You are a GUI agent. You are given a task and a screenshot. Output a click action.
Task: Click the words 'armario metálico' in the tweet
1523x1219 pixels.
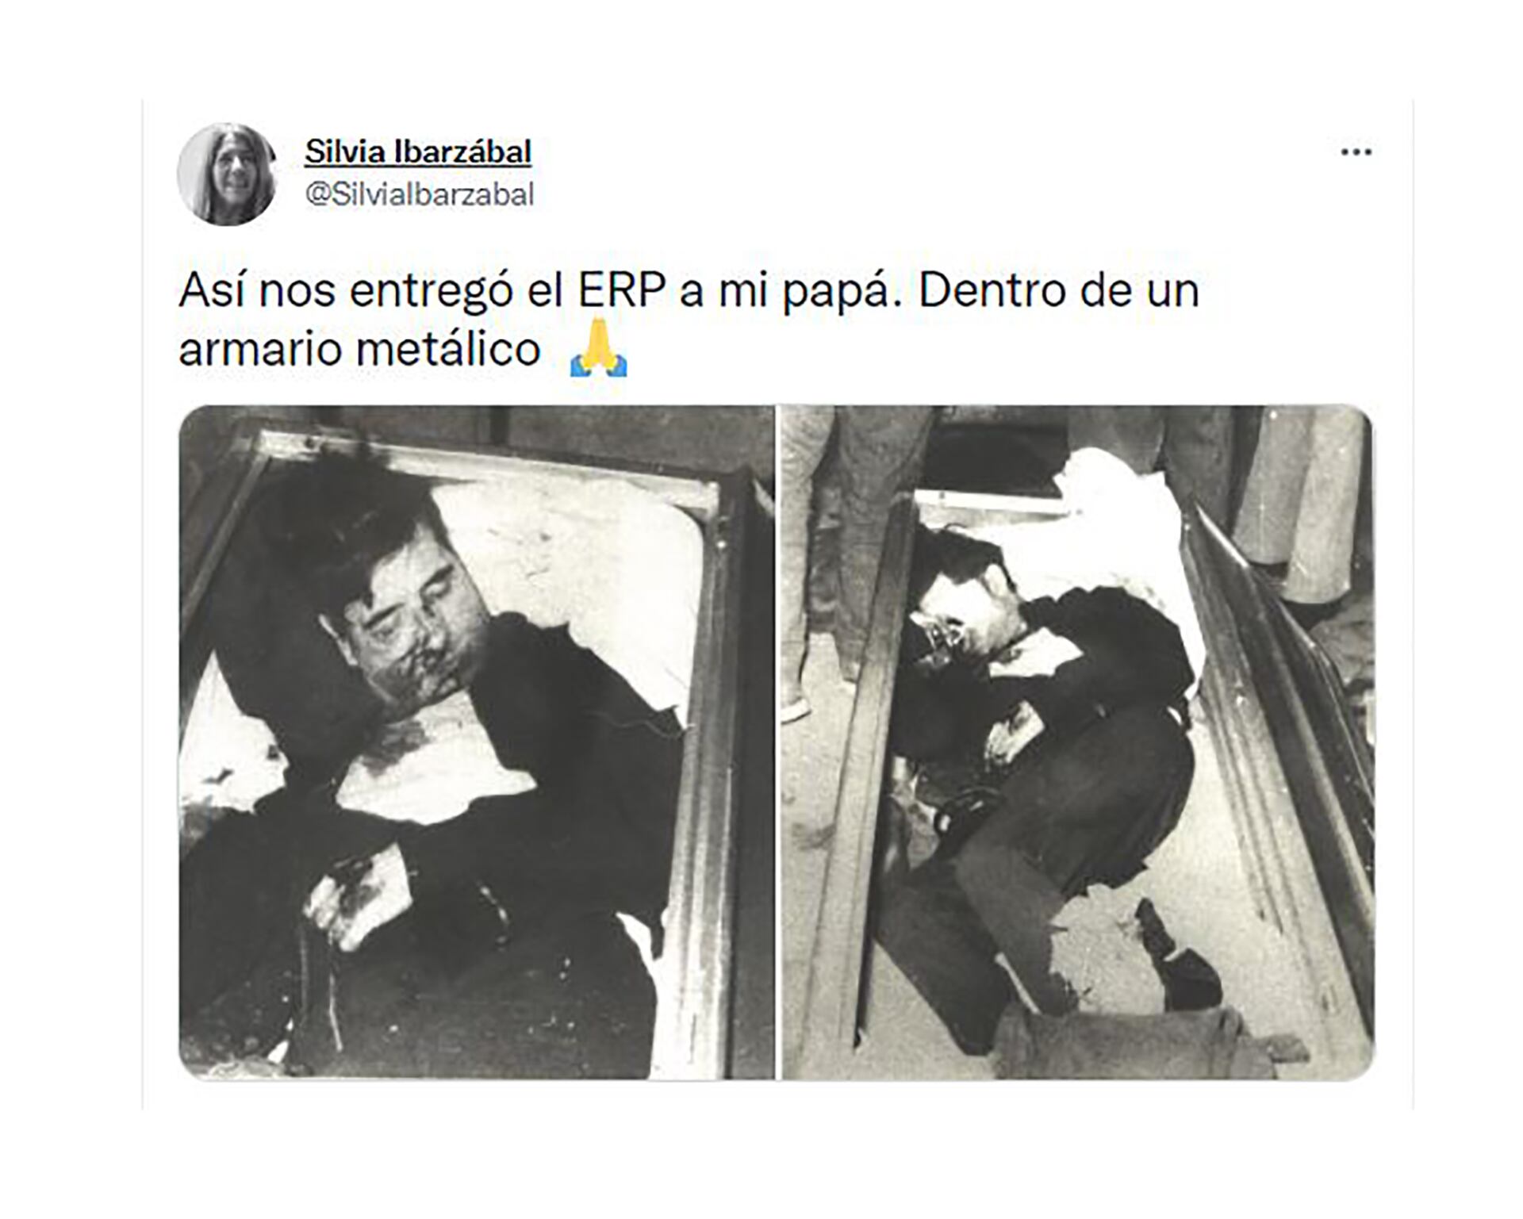pyautogui.click(x=359, y=349)
